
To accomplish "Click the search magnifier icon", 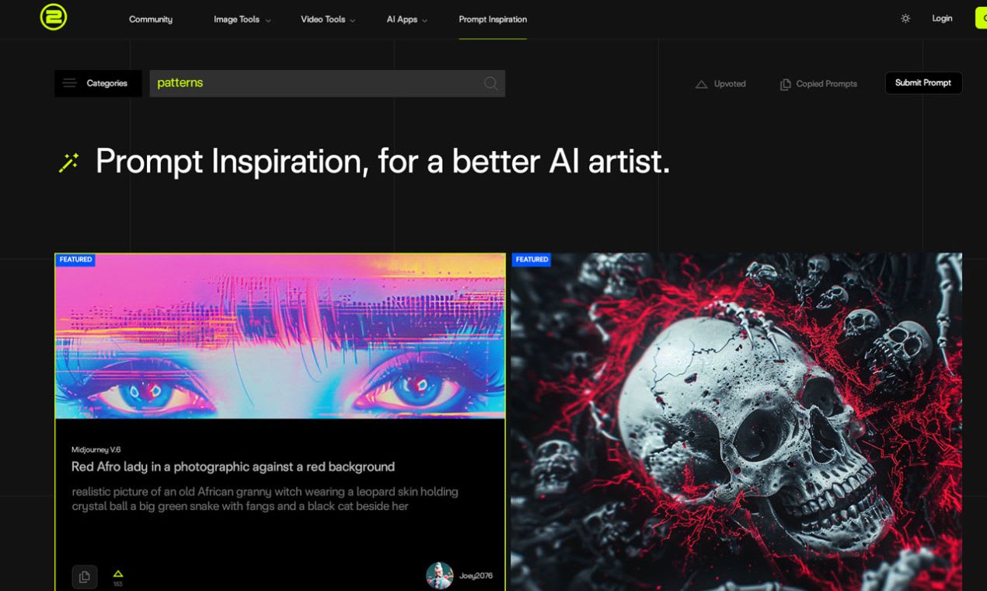I will (490, 83).
